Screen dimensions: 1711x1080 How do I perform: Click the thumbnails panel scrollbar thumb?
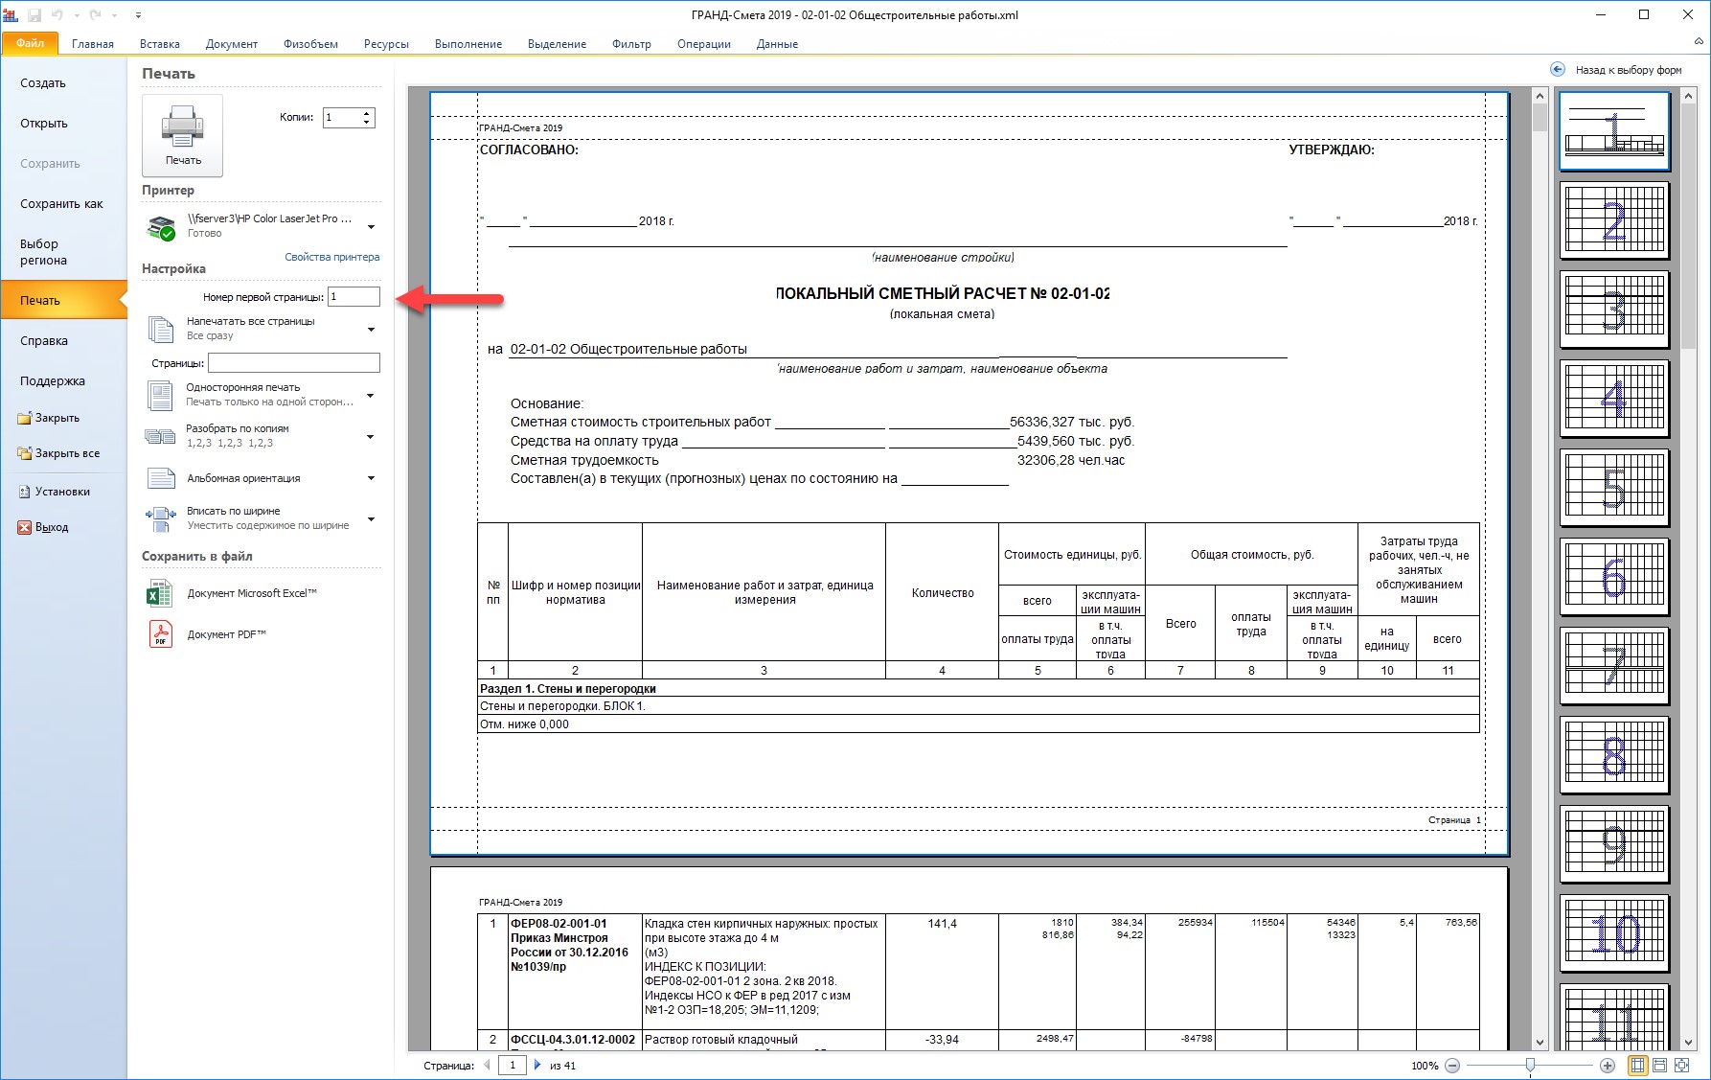click(x=1689, y=225)
